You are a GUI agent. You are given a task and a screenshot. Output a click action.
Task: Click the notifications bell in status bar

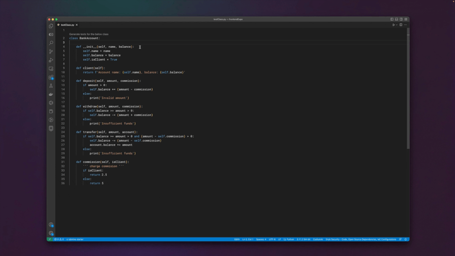pyautogui.click(x=406, y=240)
